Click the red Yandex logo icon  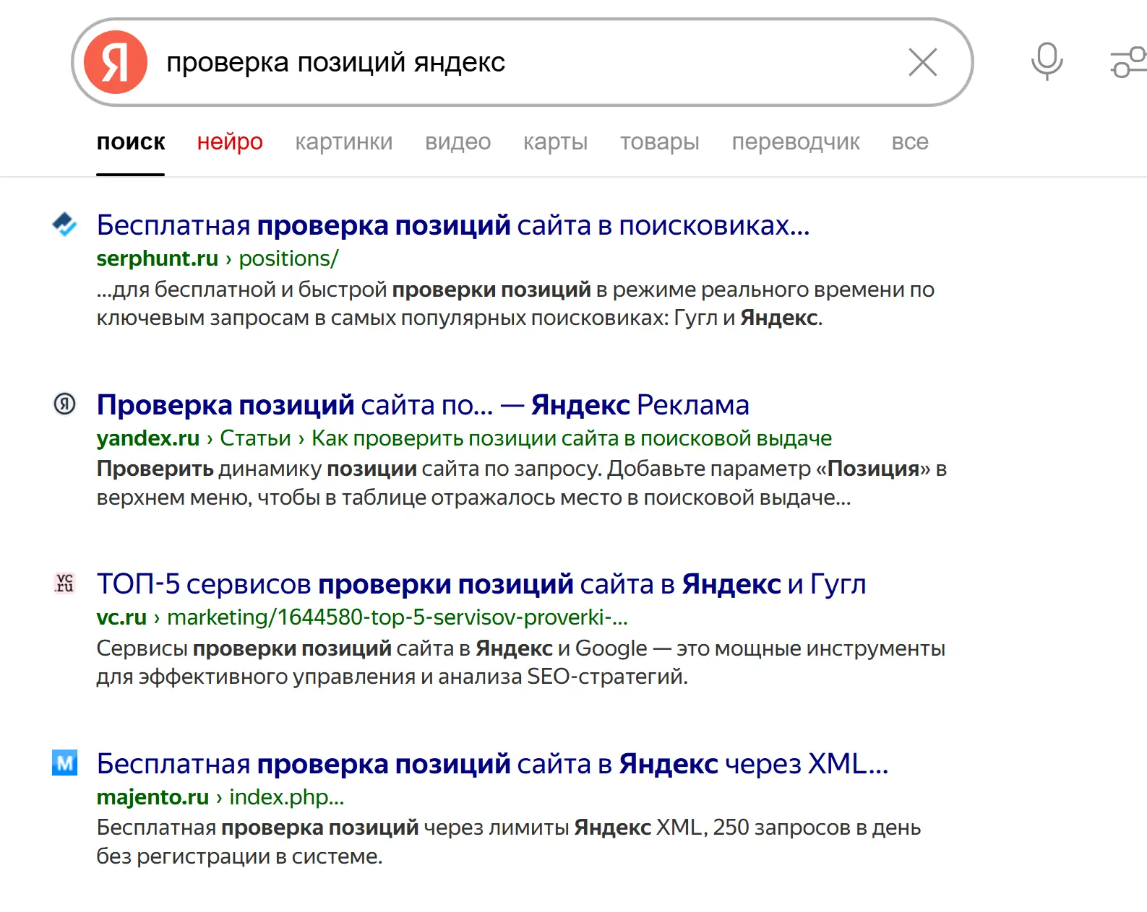[116, 62]
